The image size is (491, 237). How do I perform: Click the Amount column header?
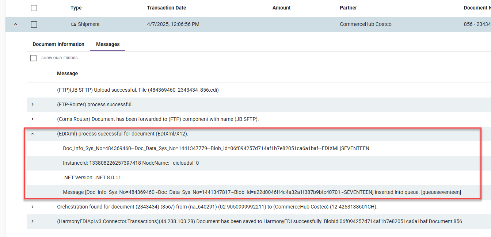pyautogui.click(x=281, y=8)
